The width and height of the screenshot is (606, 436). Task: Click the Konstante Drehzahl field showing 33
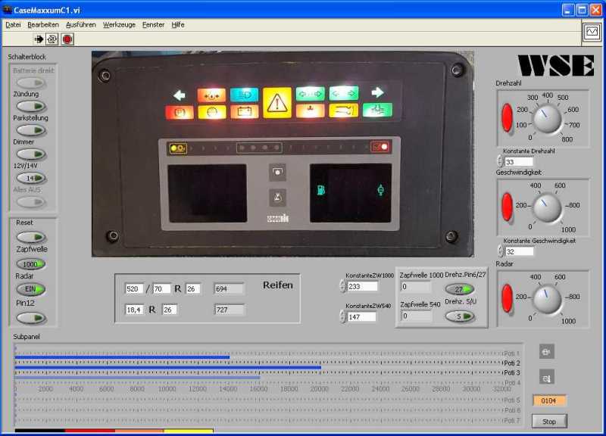(519, 162)
